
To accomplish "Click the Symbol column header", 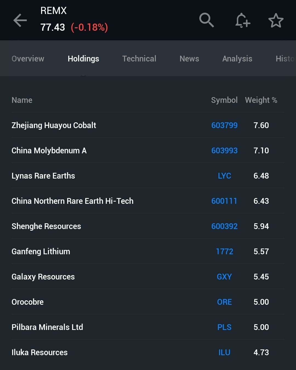I will (224, 100).
